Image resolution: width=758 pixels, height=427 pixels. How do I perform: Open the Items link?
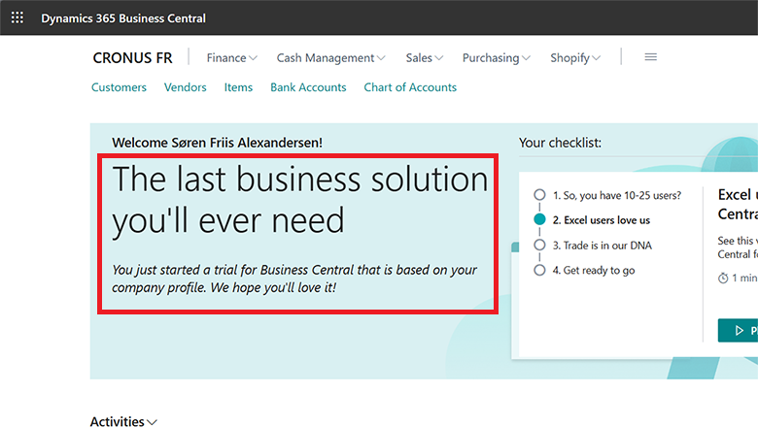238,87
